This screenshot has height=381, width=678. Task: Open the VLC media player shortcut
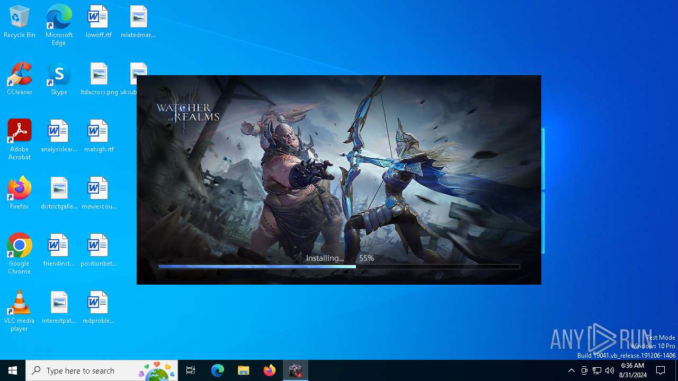[20, 311]
